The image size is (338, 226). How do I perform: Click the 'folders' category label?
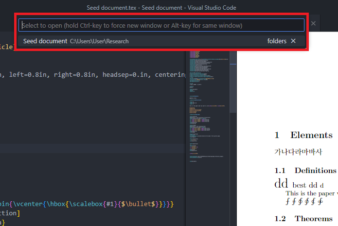tap(277, 41)
